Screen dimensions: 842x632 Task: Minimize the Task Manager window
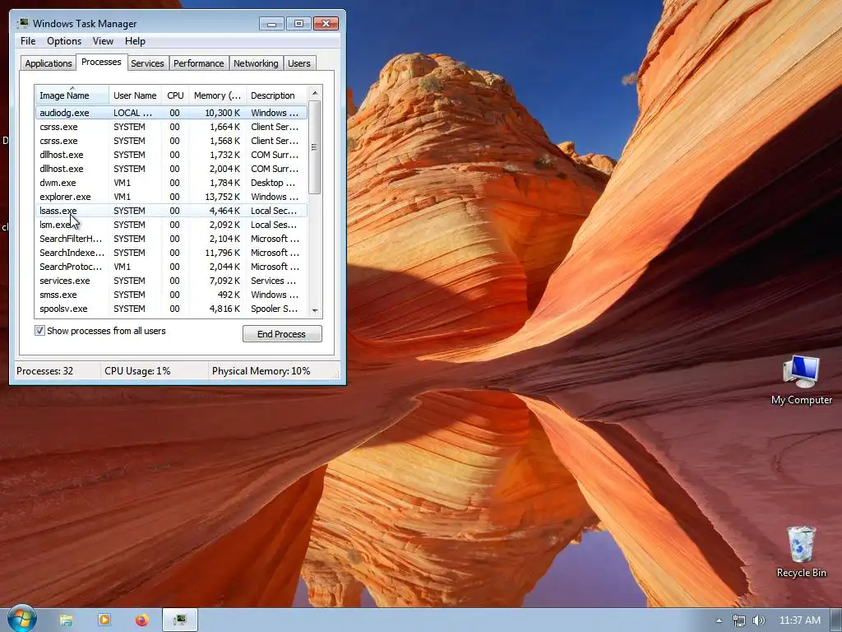[271, 24]
